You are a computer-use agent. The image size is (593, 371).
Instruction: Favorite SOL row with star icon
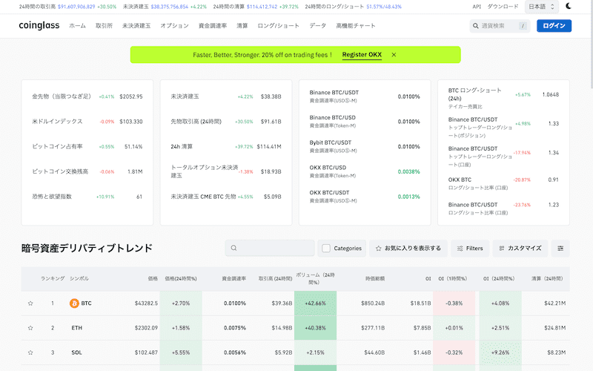click(x=30, y=352)
